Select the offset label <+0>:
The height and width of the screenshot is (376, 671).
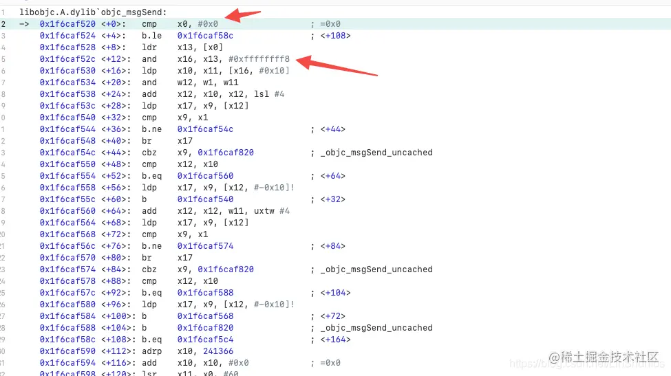click(x=114, y=24)
